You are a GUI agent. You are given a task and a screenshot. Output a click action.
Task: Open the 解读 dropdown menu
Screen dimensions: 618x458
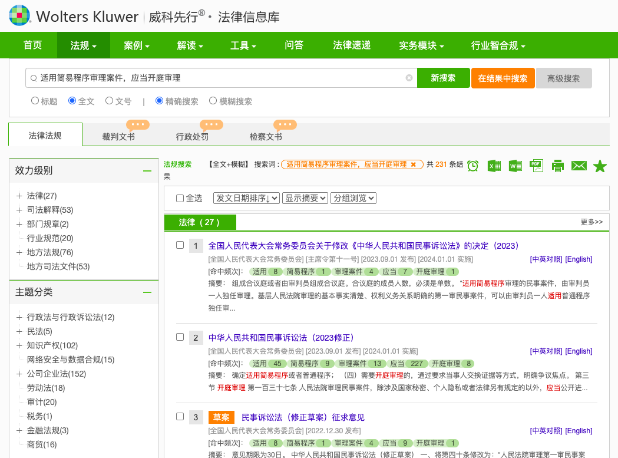point(190,45)
